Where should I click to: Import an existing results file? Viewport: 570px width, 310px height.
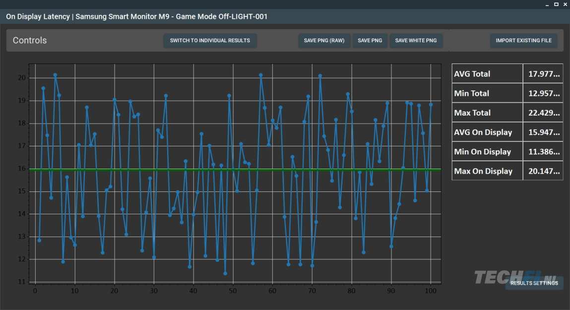pos(523,40)
